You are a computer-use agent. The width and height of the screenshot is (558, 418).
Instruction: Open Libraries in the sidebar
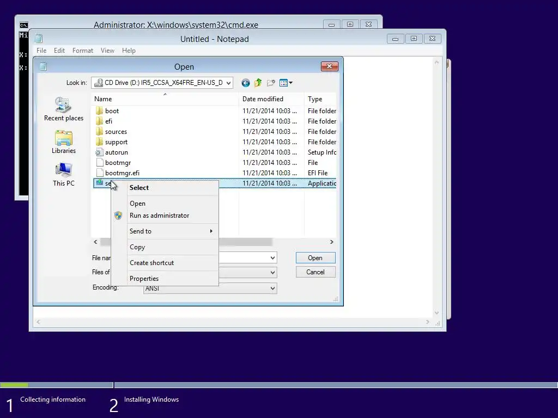pos(64,142)
